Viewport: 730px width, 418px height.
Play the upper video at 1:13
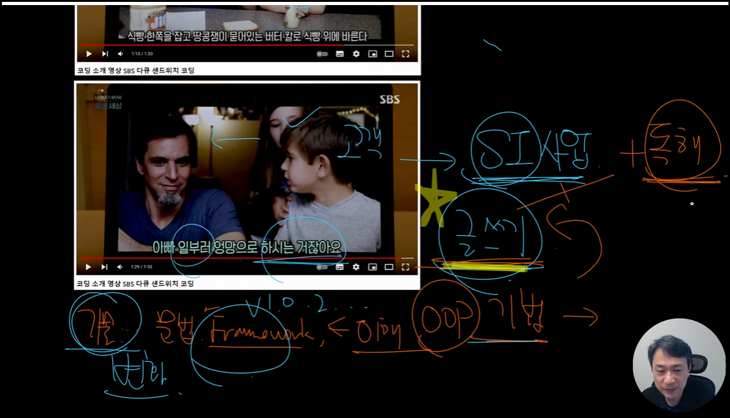[x=89, y=54]
